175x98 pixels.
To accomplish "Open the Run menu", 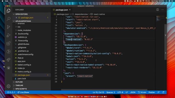I will point(34,1).
